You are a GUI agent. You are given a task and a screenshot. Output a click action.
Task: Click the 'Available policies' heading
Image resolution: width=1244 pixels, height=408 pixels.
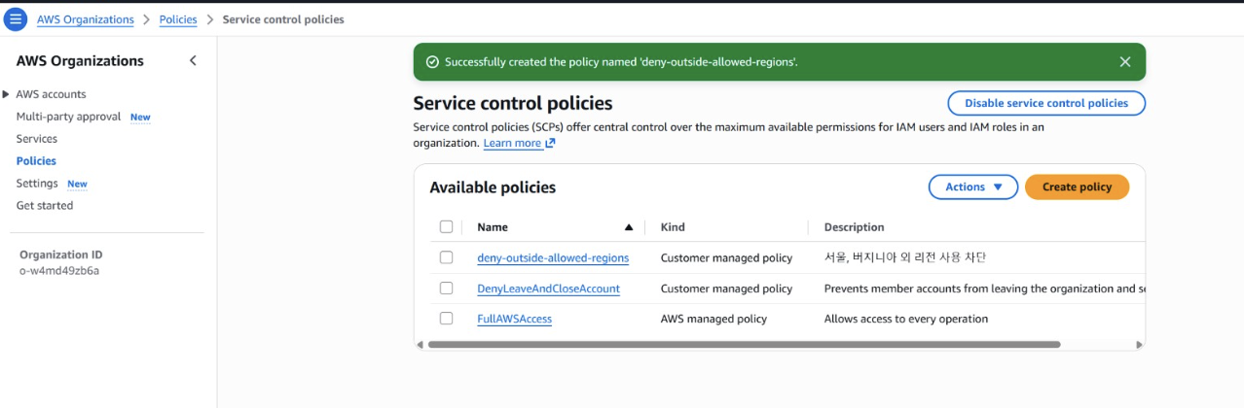pos(493,187)
